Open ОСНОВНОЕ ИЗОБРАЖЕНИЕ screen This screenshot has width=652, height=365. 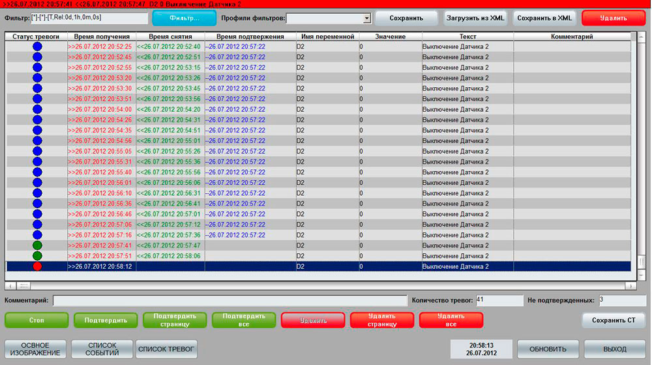pos(35,349)
